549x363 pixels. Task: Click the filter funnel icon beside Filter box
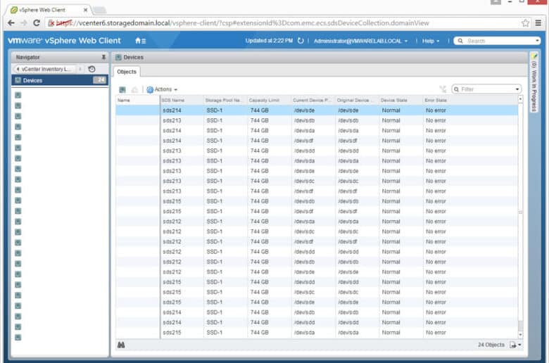pos(443,89)
